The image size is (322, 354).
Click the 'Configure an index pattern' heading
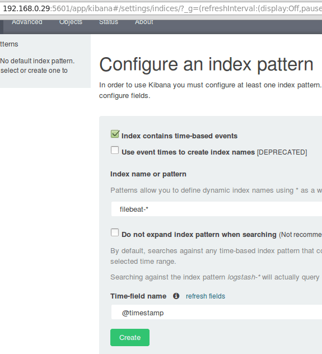click(x=206, y=64)
